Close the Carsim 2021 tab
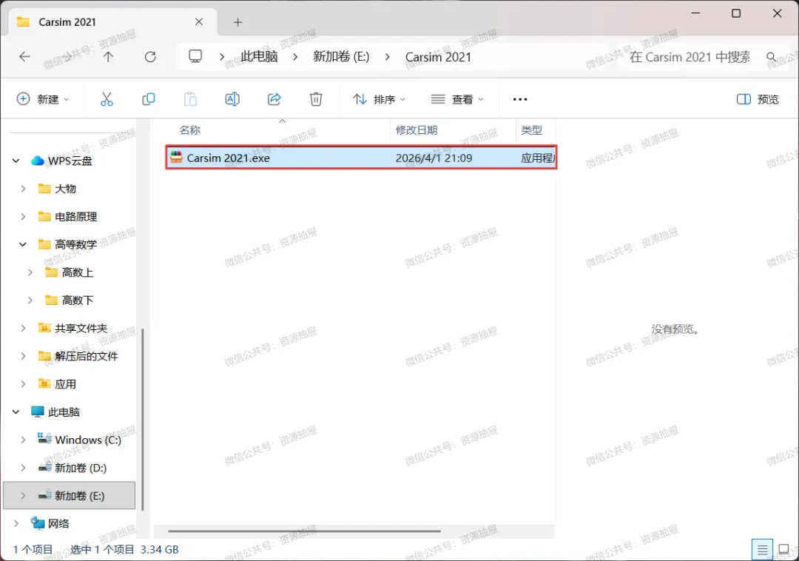This screenshot has height=561, width=799. 199,22
